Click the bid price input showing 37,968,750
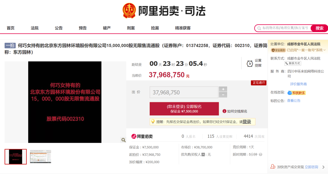The height and width of the screenshot is (177, 328). tap(184, 92)
